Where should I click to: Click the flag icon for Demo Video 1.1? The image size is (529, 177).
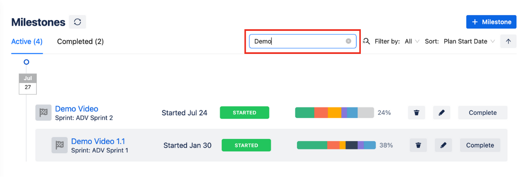click(60, 145)
